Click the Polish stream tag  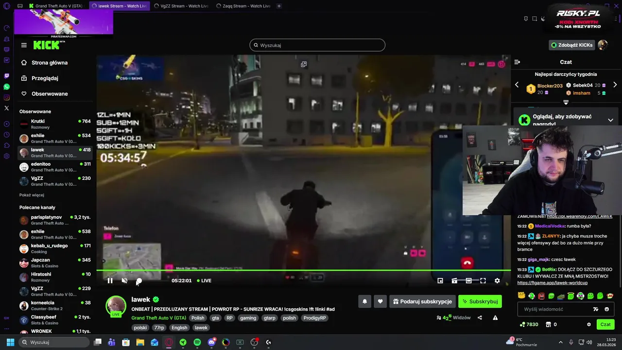[198, 318]
